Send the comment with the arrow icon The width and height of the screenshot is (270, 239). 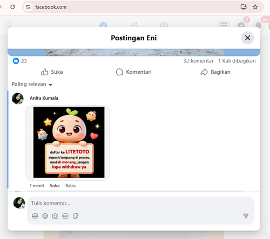point(246,216)
